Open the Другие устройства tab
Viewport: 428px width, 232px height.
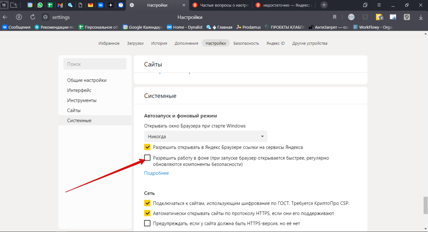[310, 43]
